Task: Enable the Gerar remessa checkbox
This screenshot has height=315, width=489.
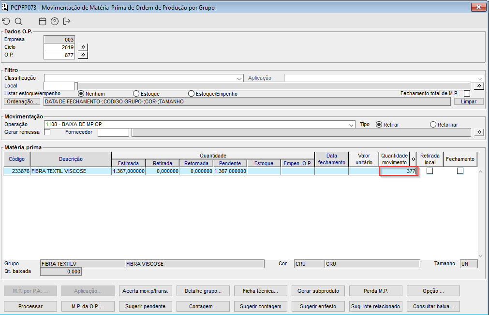Action: pyautogui.click(x=47, y=132)
